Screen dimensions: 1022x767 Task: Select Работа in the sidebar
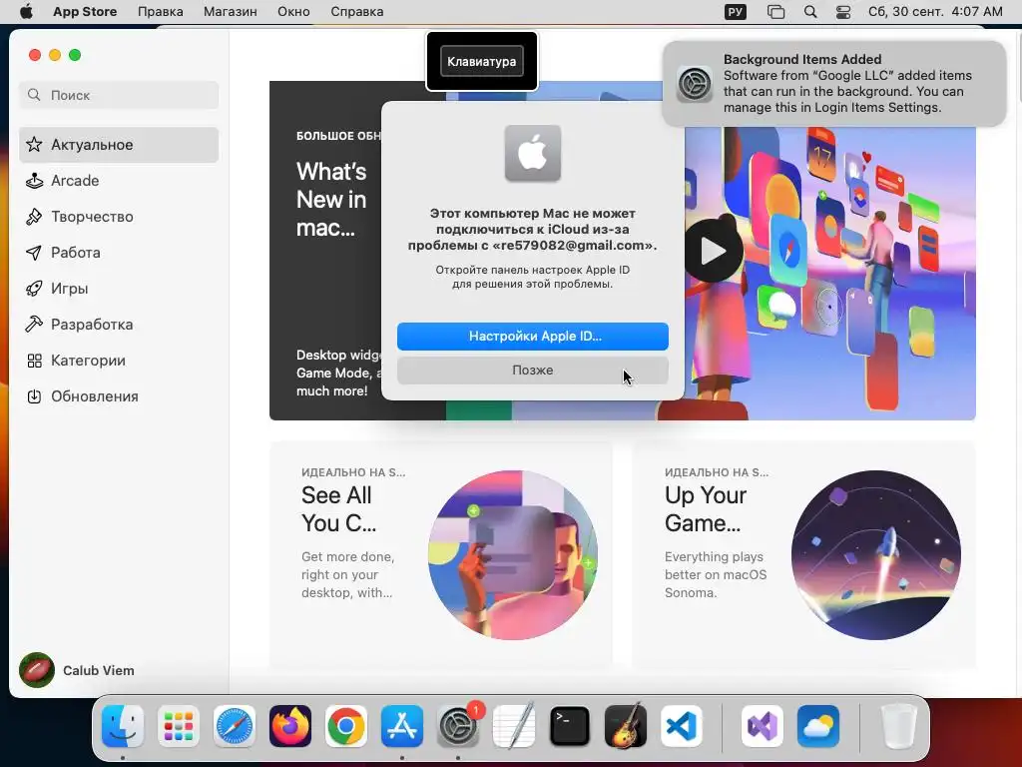point(119,253)
